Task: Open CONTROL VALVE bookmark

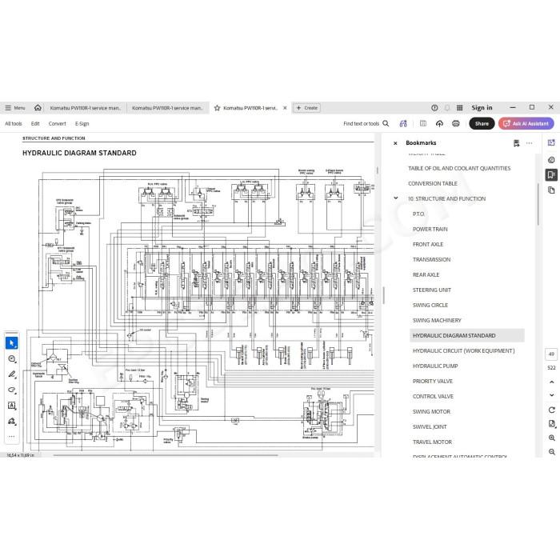Action: (433, 397)
